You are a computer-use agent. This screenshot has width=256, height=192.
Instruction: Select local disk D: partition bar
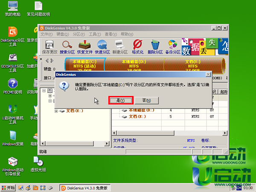(134, 64)
